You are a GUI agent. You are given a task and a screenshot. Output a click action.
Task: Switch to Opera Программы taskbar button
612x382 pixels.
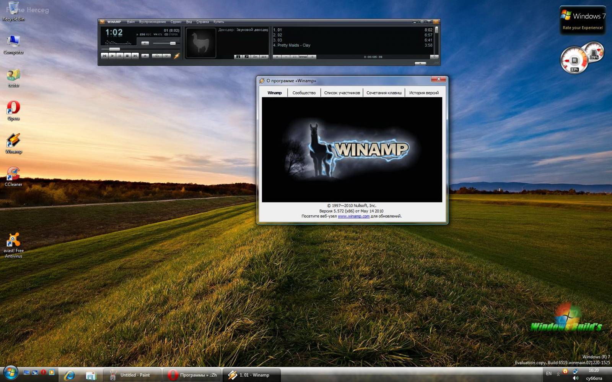pyautogui.click(x=192, y=375)
